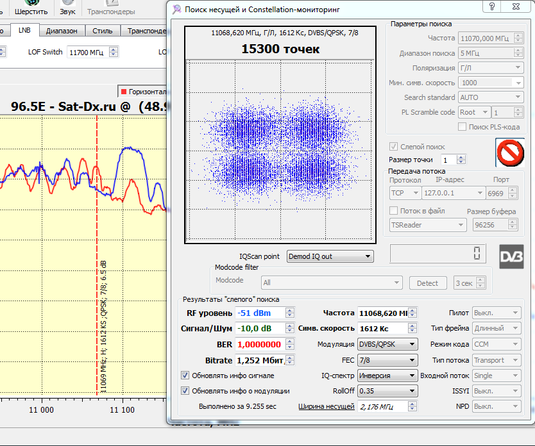
Task: Open the IQScan point Demod IQ out dropdown
Action: [330, 256]
